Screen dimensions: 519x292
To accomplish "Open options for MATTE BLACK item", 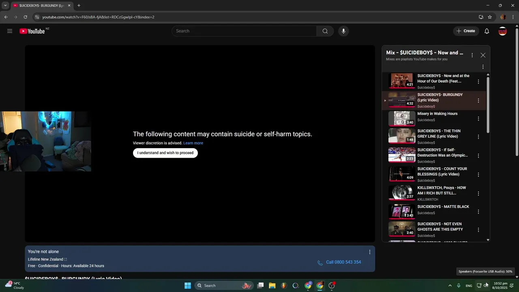I will tap(478, 212).
